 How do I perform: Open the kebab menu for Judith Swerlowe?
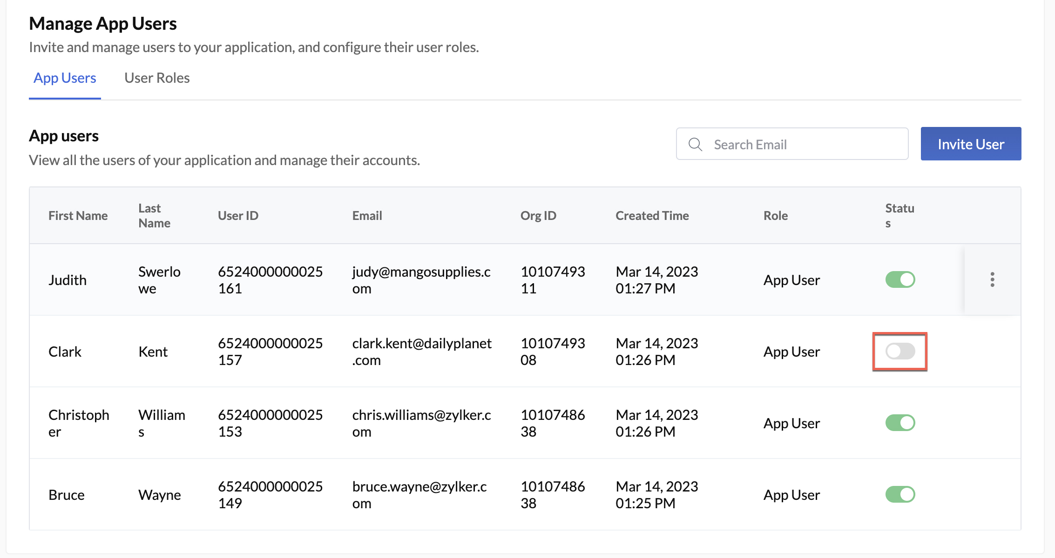(992, 279)
